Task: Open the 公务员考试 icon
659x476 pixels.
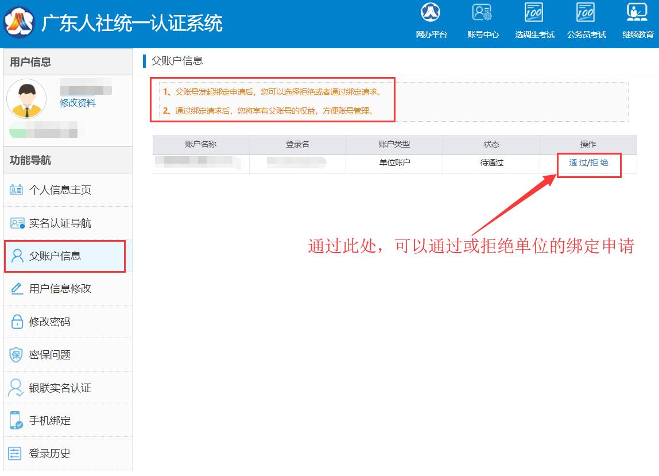Action: pos(586,13)
